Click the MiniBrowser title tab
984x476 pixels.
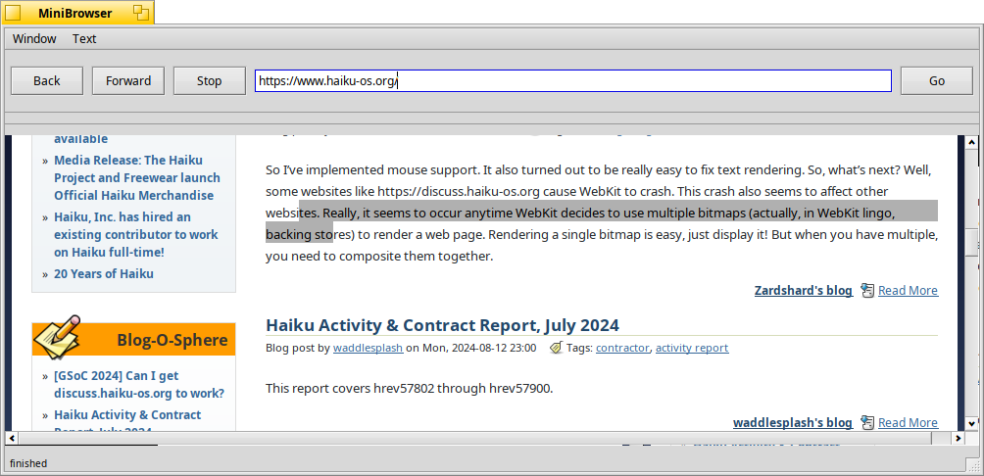76,13
